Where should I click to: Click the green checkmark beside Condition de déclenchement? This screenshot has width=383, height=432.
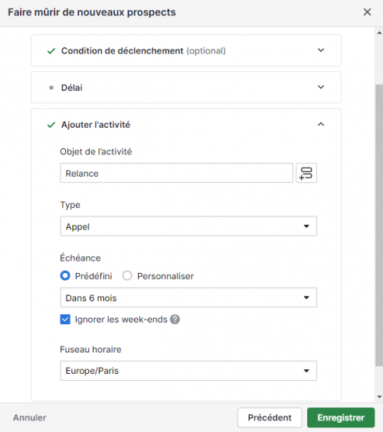click(51, 51)
